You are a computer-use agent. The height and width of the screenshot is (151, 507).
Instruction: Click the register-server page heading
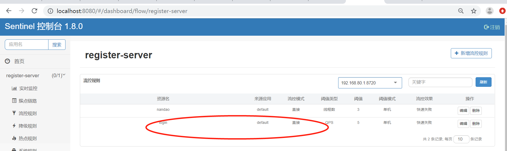118,55
